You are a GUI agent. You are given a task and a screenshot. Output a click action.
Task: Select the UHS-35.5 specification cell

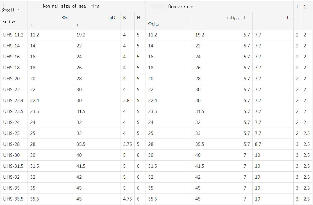13,199
